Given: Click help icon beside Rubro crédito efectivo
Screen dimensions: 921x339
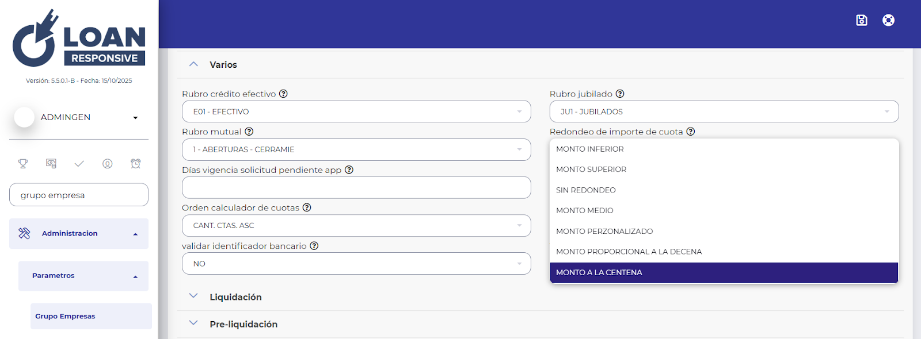Looking at the screenshot, I should (283, 94).
